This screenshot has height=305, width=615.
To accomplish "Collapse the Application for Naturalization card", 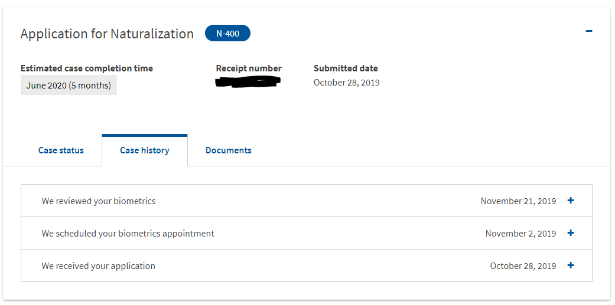I will pyautogui.click(x=589, y=31).
